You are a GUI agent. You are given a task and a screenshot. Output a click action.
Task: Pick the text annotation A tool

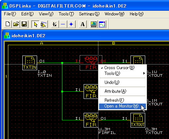[83, 24]
